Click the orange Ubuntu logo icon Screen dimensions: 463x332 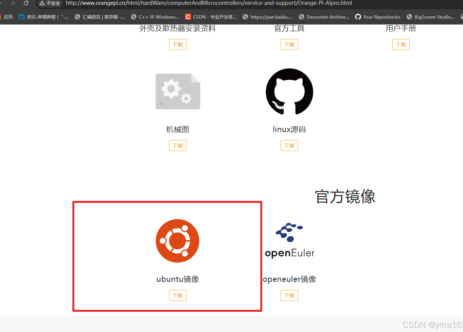pos(178,241)
